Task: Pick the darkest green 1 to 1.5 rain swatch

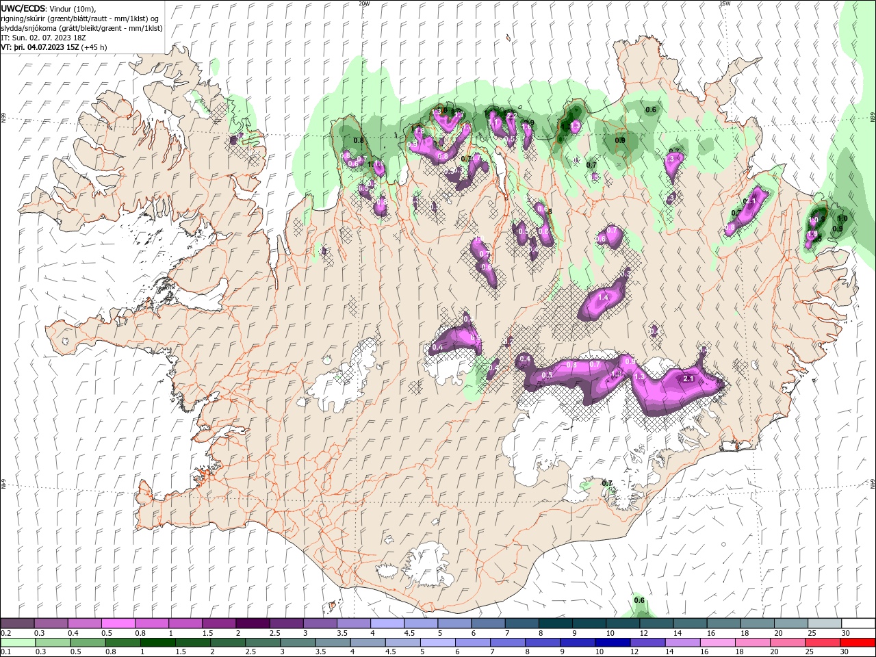Action: coord(158,643)
